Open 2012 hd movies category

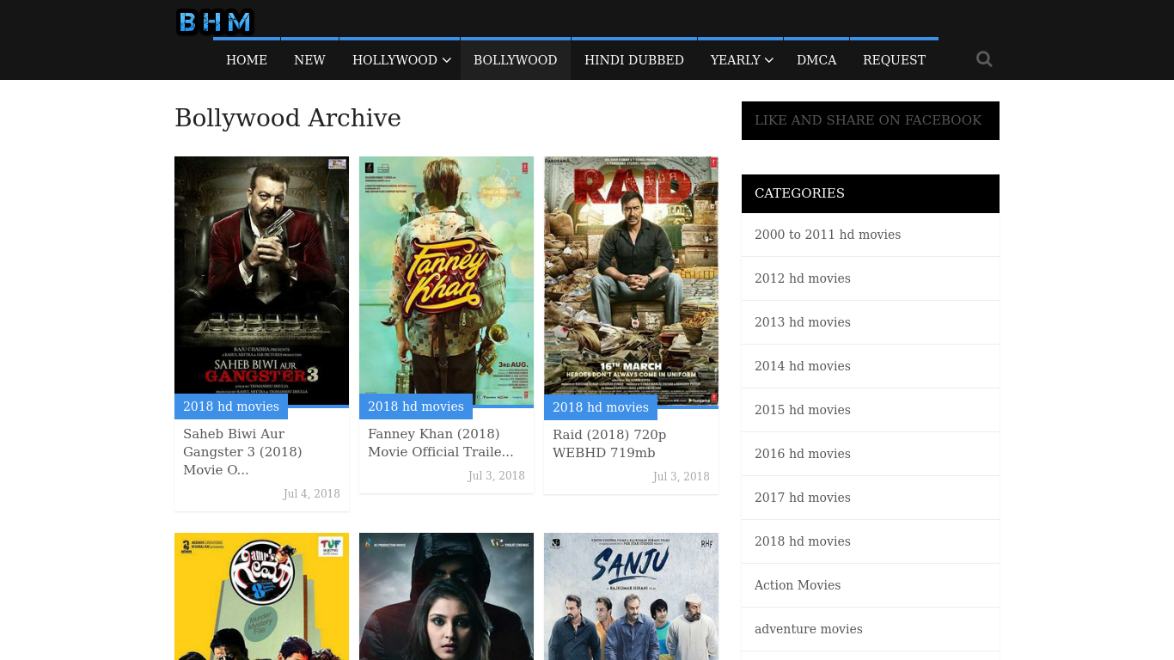(803, 278)
